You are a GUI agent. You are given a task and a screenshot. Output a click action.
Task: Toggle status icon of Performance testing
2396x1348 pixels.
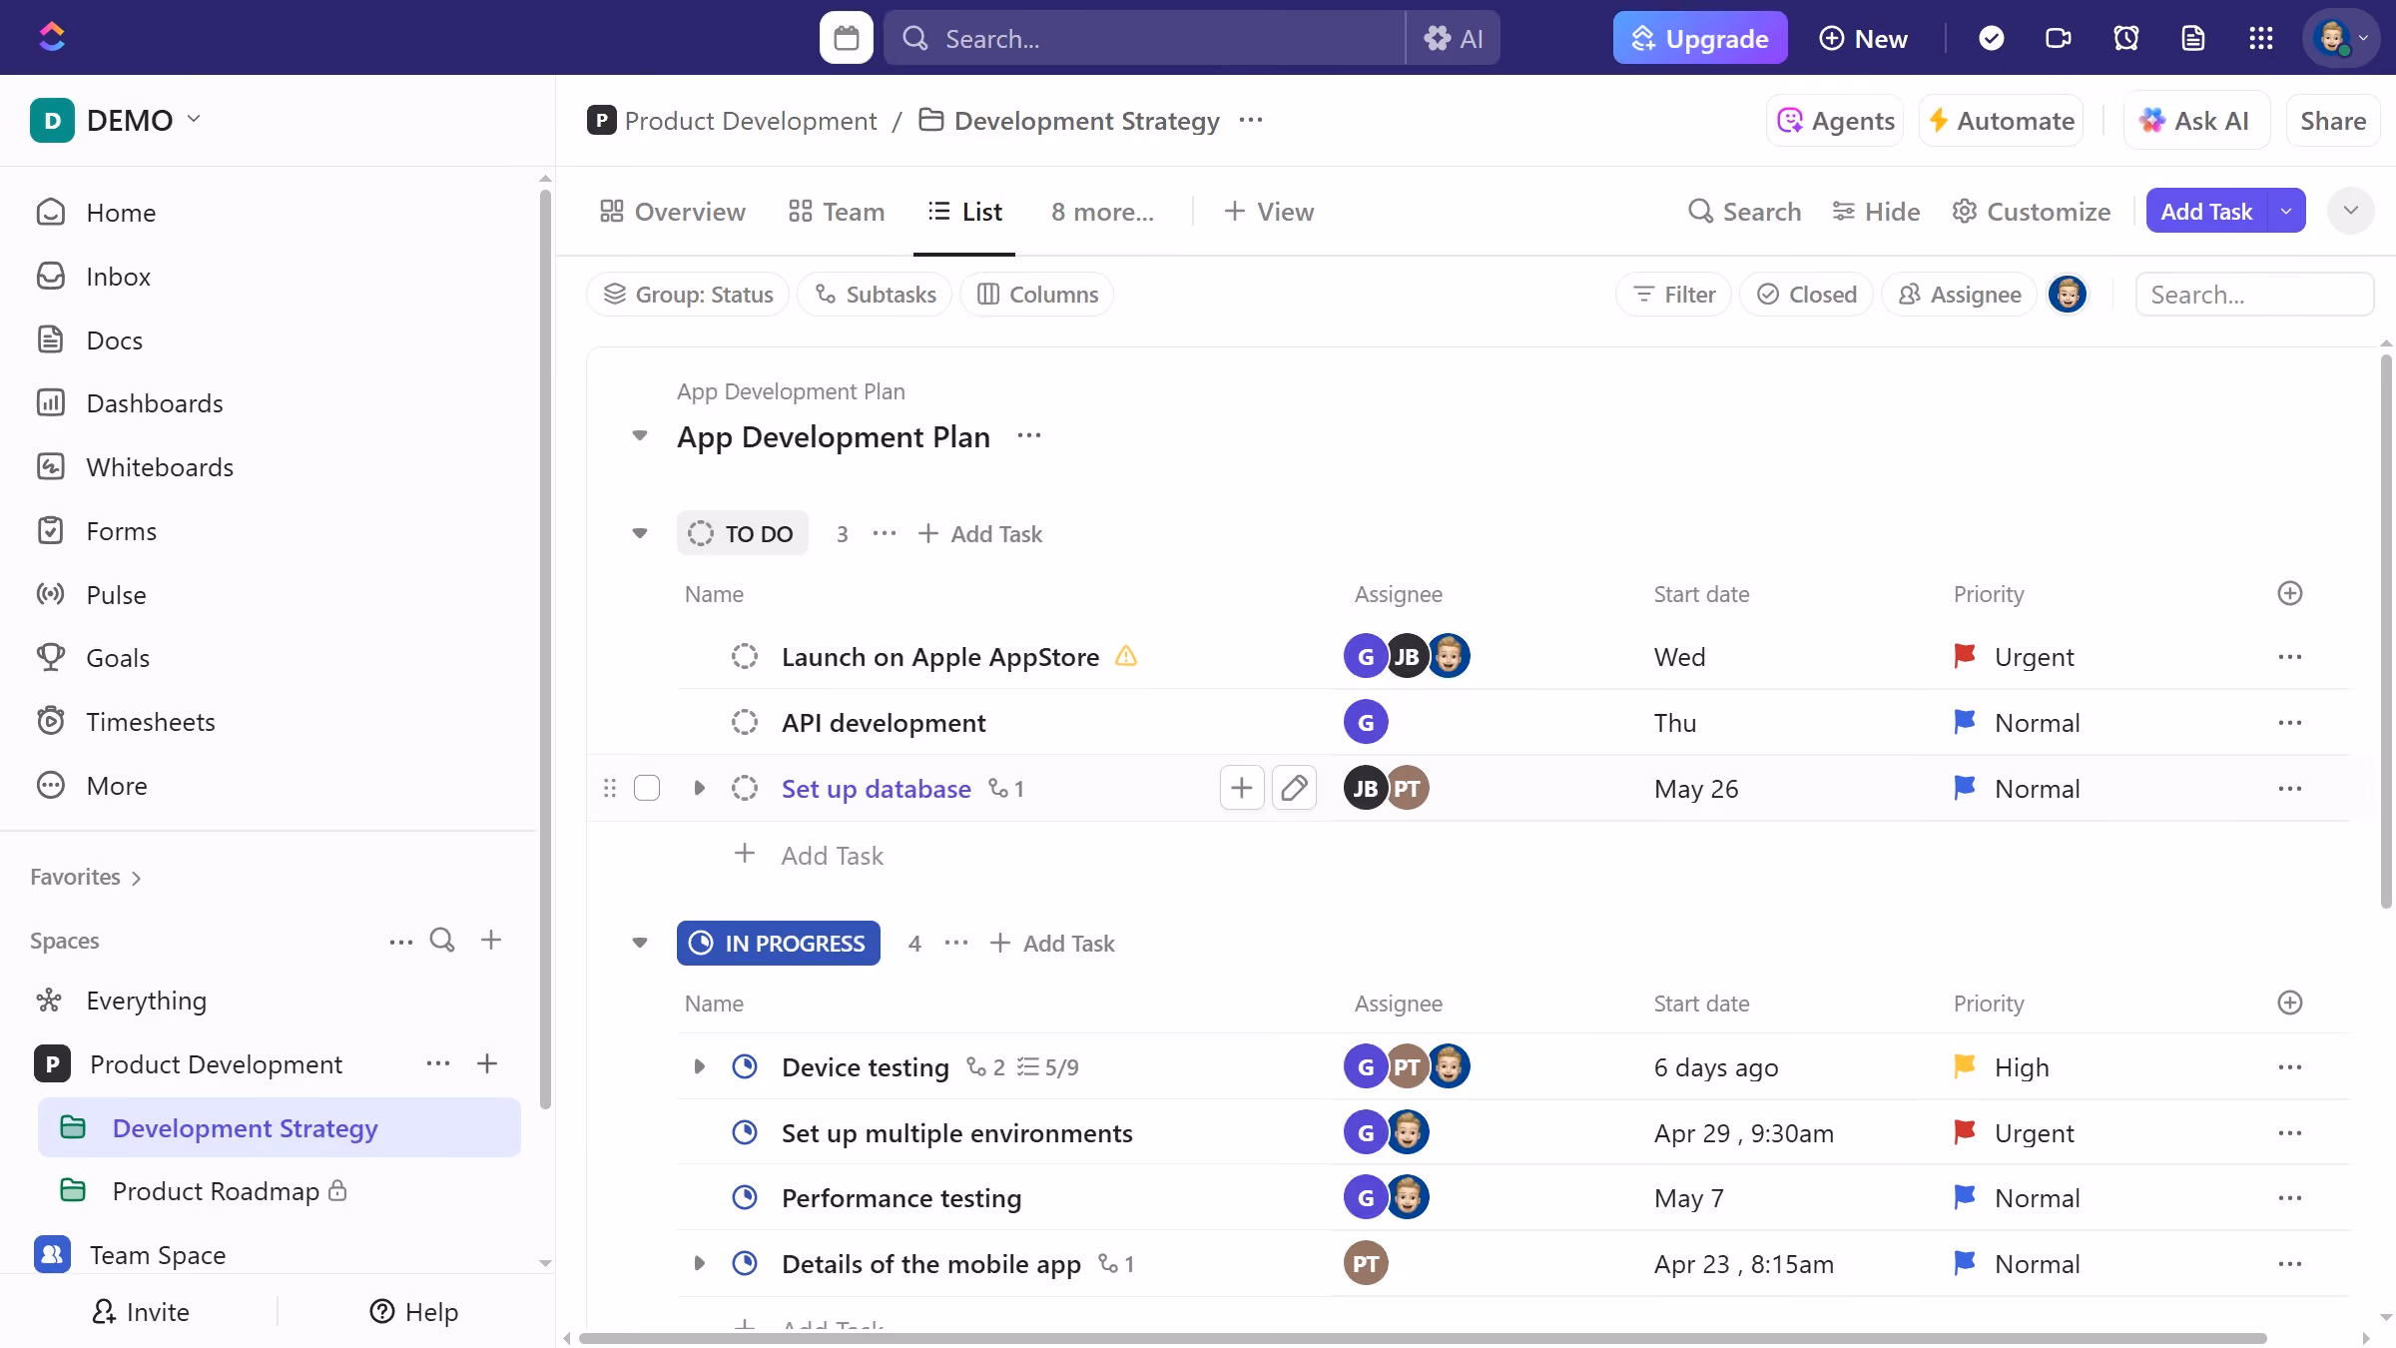click(x=744, y=1197)
